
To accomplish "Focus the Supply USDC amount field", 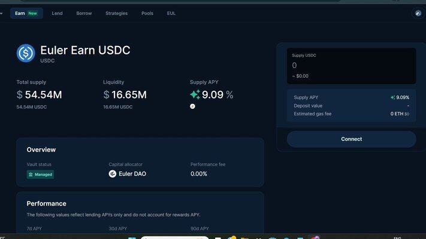I will (x=351, y=66).
